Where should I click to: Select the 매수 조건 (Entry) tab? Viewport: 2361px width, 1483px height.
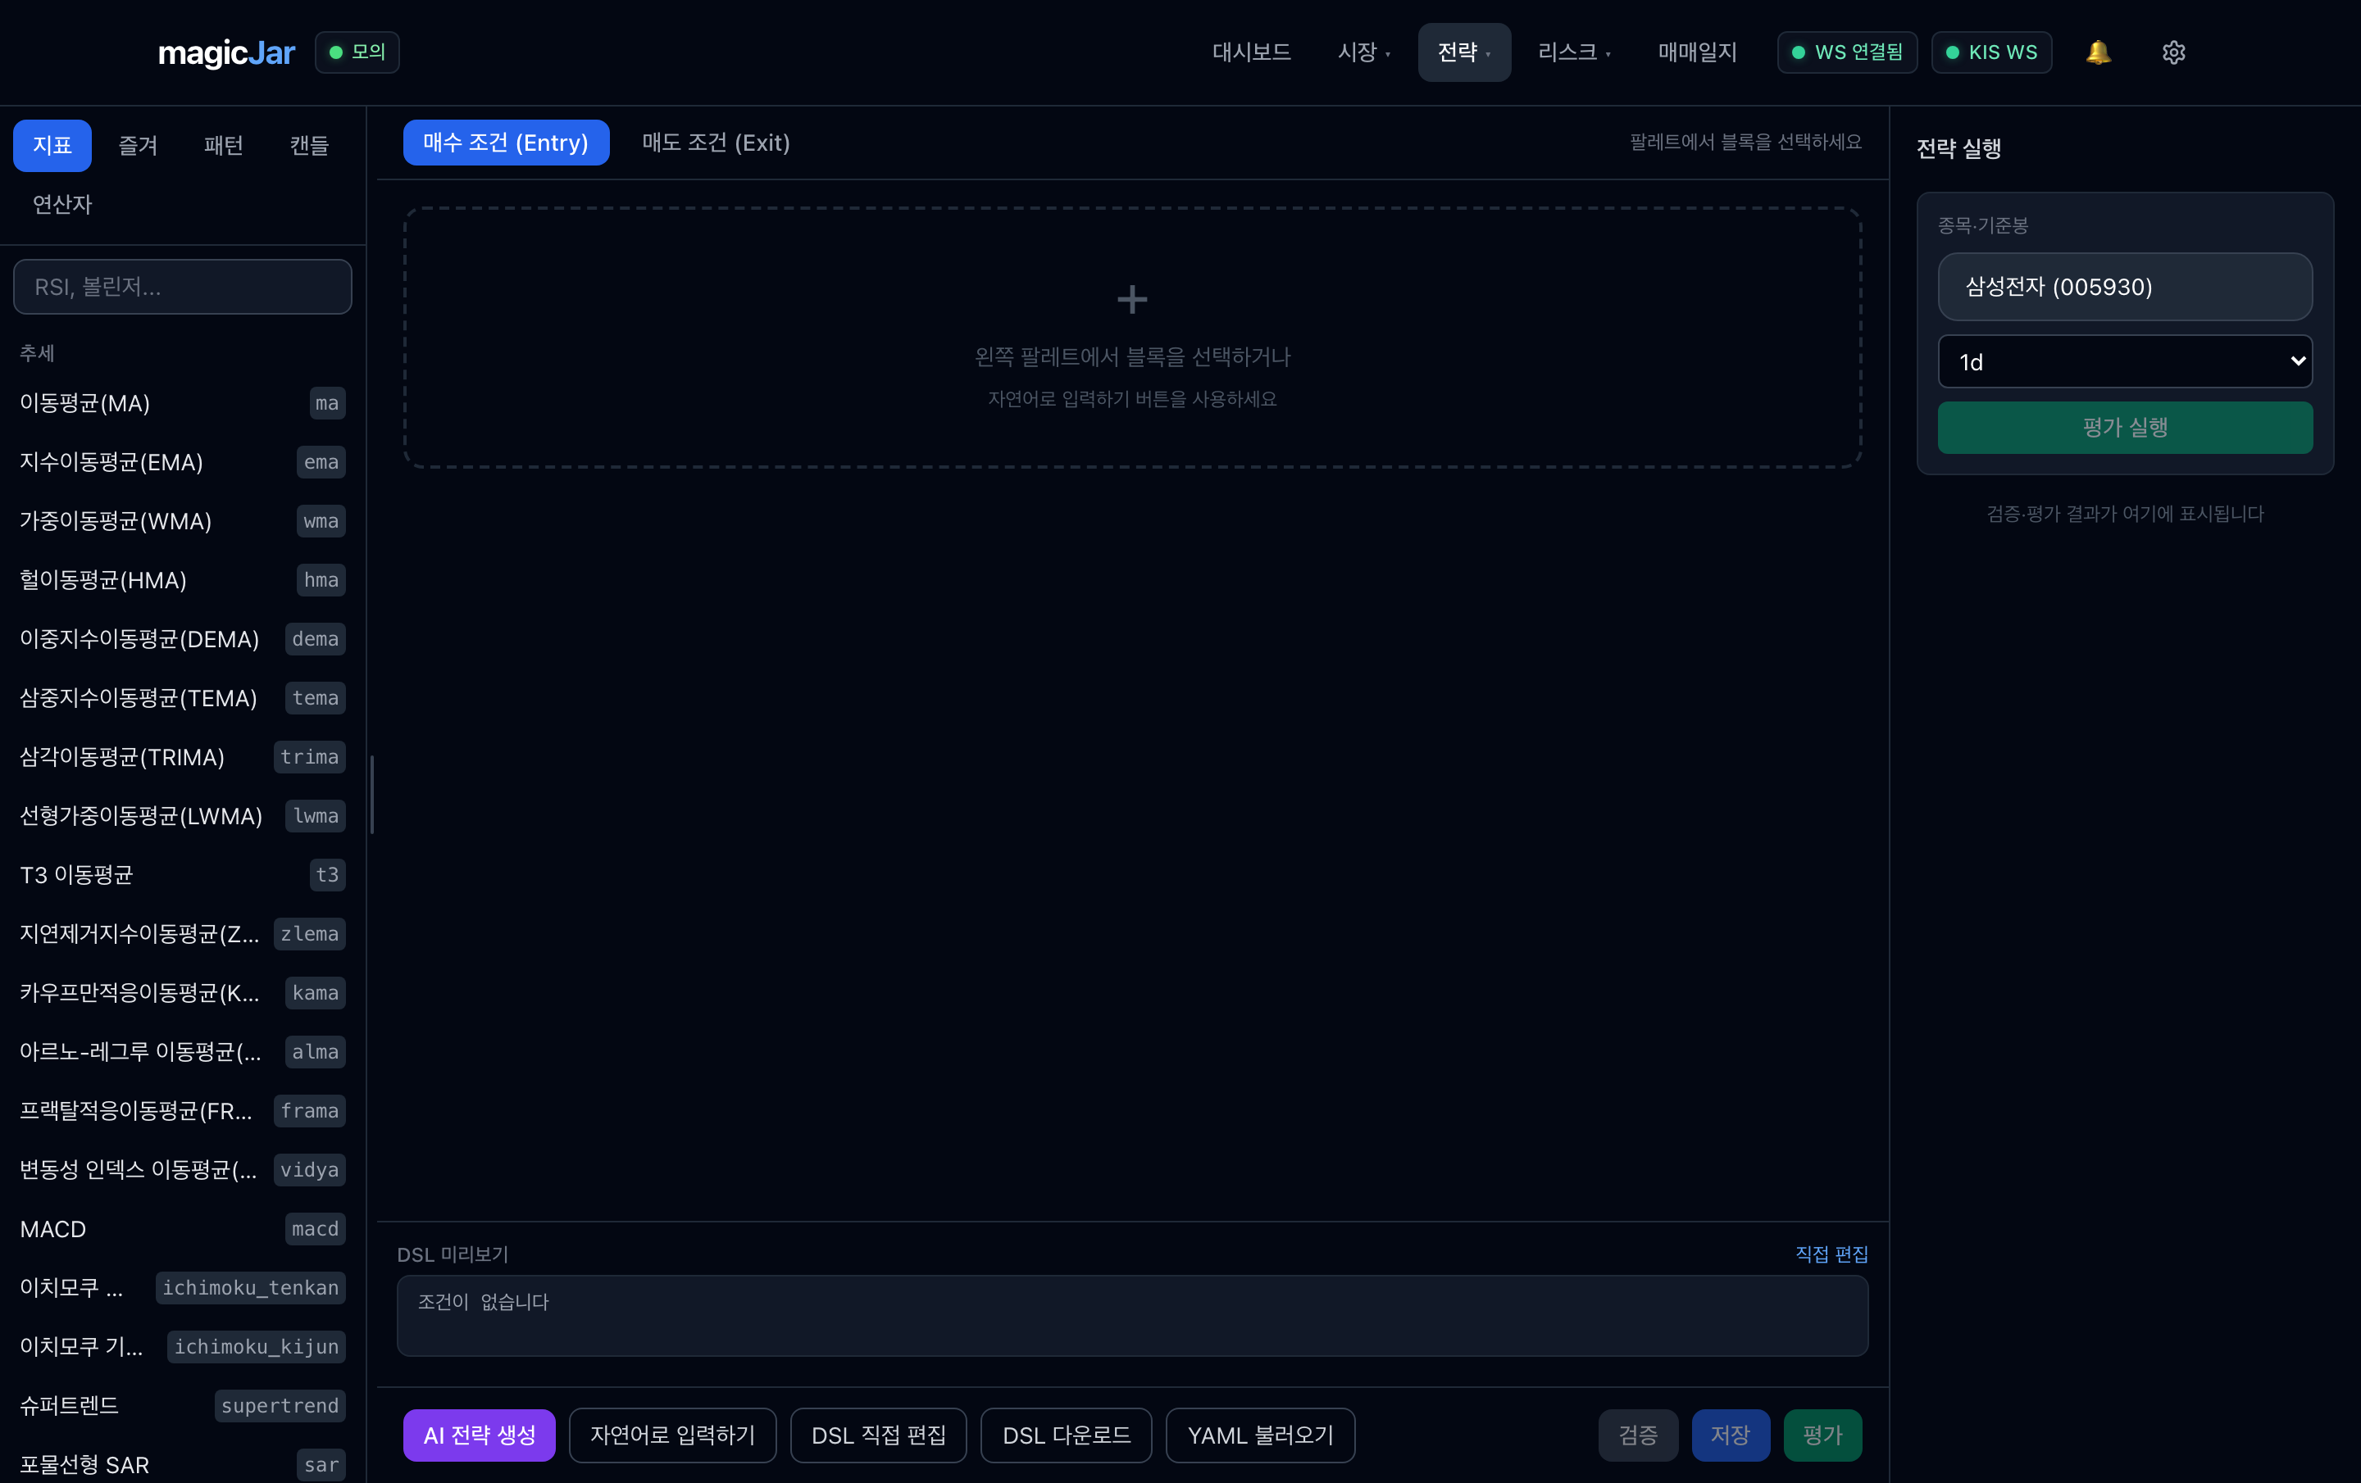pos(506,143)
